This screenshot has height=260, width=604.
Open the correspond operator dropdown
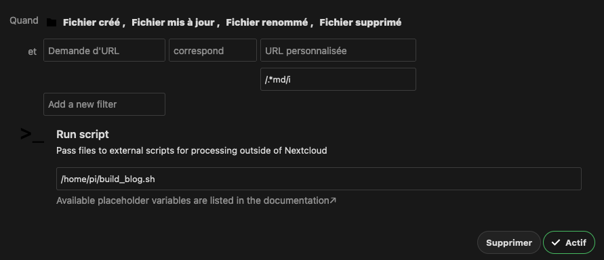[213, 50]
